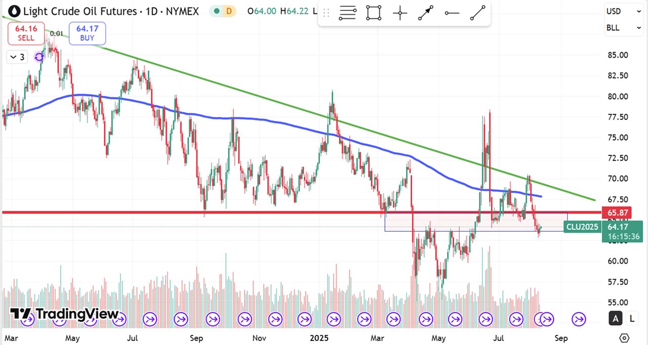Click the 0.01 spread value
Screen dimensions: 648x345
point(57,33)
